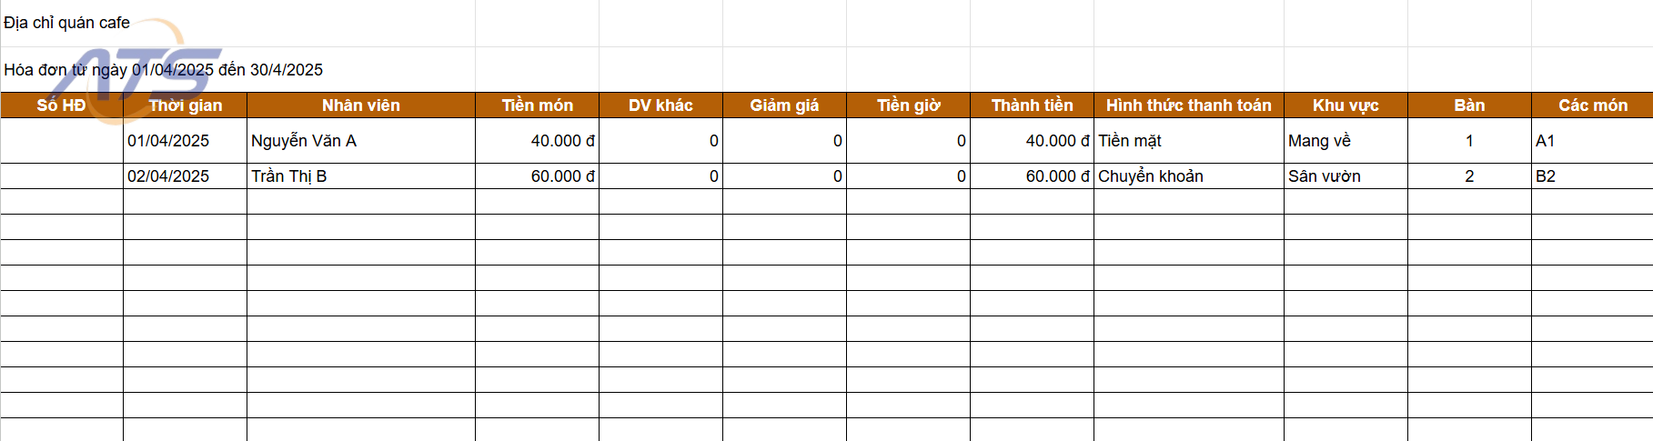
Task: Click the invoice date range title cell
Action: (164, 70)
